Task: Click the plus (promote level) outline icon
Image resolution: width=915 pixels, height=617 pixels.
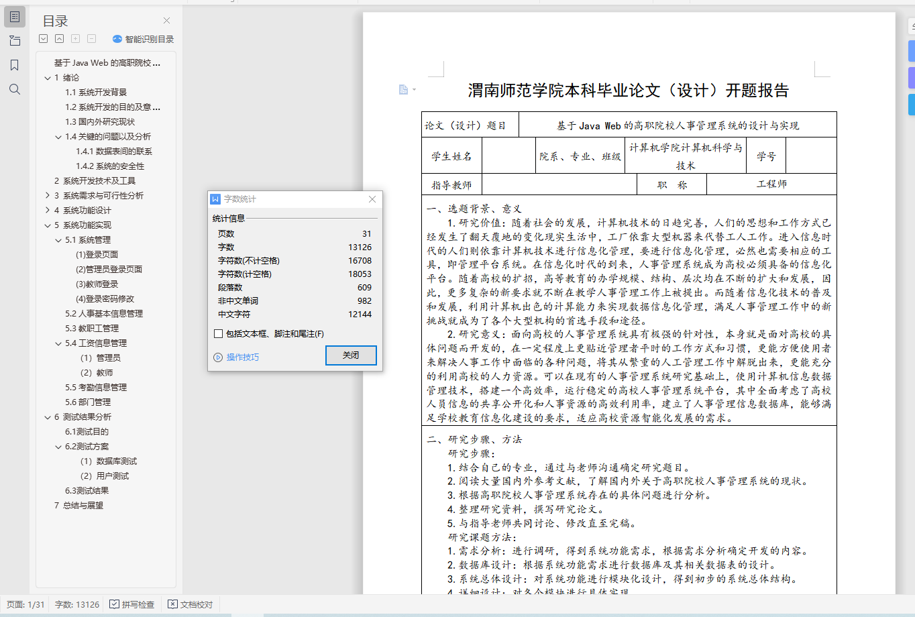Action: point(76,39)
